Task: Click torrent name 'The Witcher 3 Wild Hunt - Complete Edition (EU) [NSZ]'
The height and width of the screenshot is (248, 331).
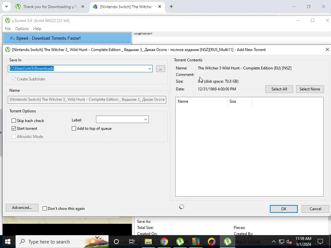Action: pyautogui.click(x=245, y=68)
